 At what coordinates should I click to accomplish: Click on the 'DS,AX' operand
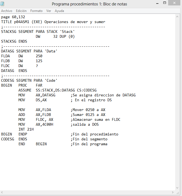pyautogui.click(x=41, y=100)
